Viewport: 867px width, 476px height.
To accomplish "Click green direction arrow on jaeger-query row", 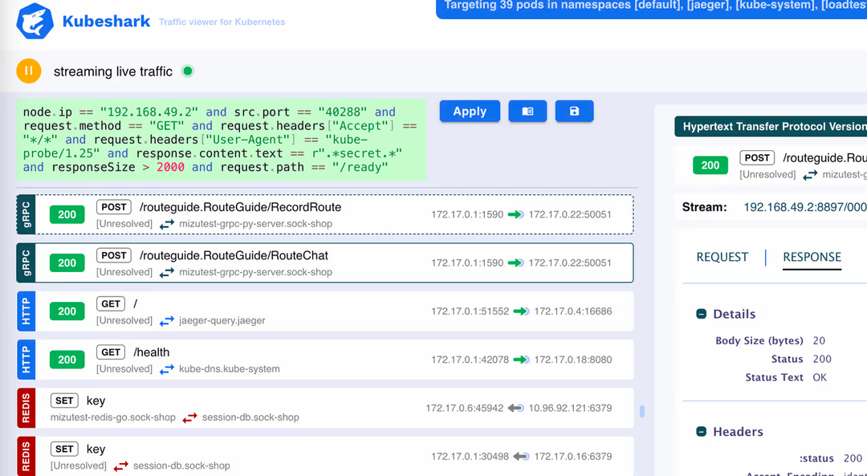I will (x=522, y=311).
